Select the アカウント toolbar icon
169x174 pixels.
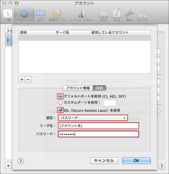click(x=24, y=16)
